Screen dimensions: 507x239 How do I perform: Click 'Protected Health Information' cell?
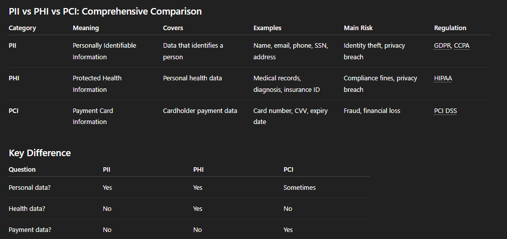pyautogui.click(x=97, y=84)
